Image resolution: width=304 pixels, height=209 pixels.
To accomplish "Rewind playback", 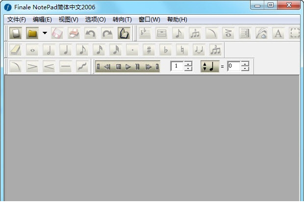I will tap(107, 67).
